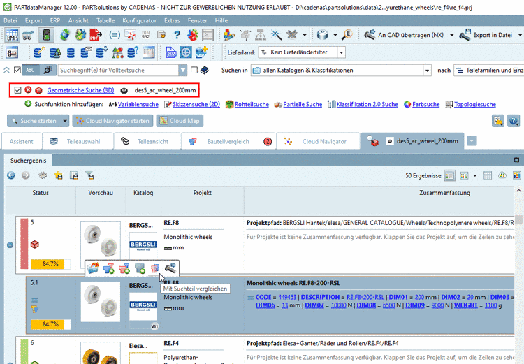This screenshot has height=364, width=524.
Task: Collapse the BERGSLI RE.F8 result row
Action: (x=10, y=245)
